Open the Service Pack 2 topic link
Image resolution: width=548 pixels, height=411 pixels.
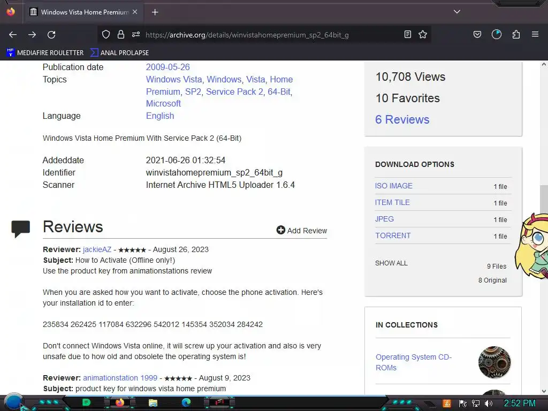point(234,92)
